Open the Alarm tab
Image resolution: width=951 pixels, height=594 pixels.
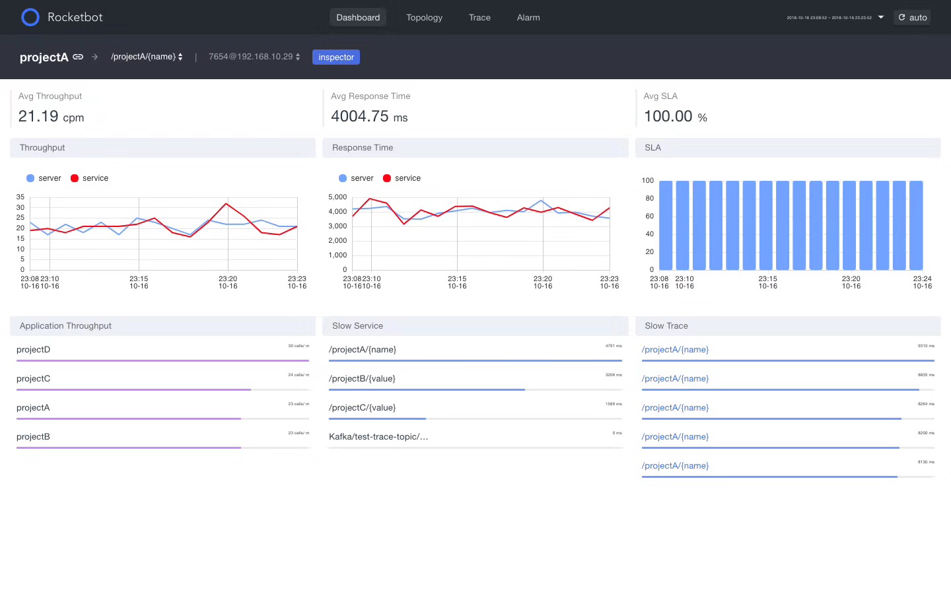tap(528, 17)
